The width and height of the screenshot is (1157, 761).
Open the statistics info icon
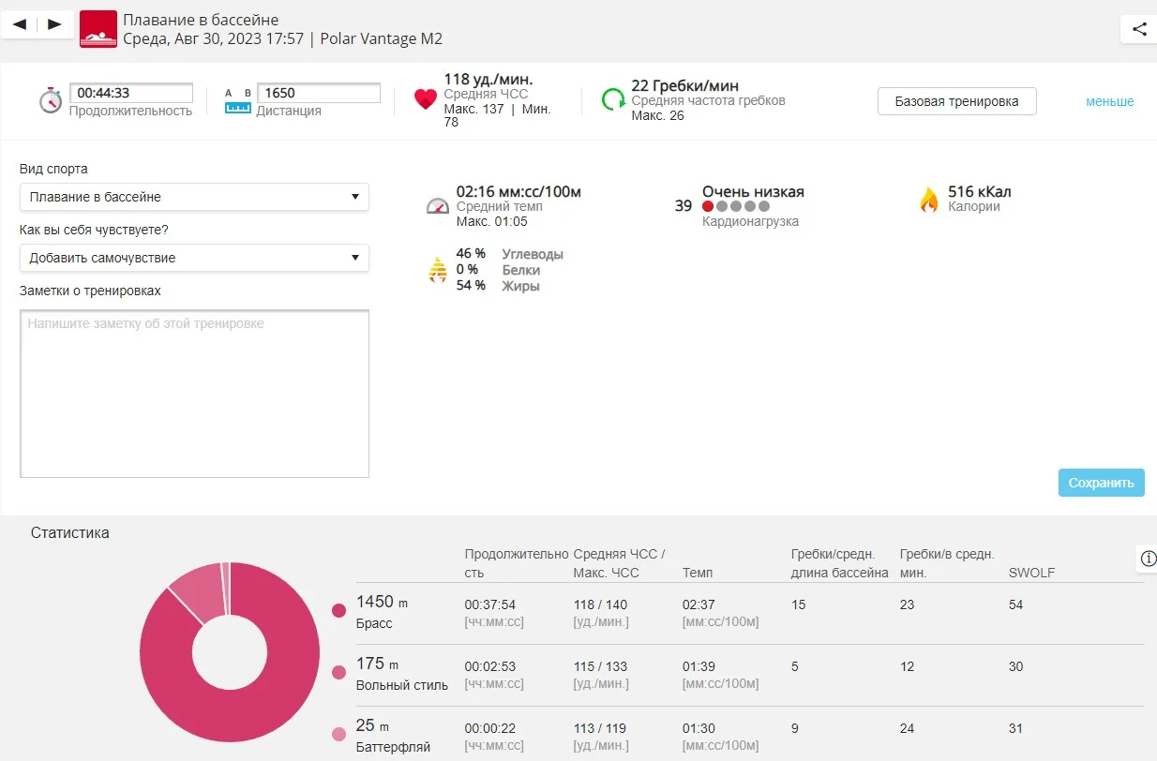click(1148, 559)
